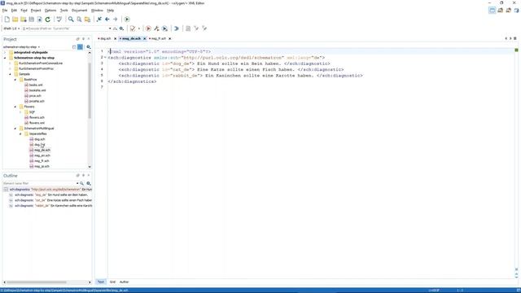Open Outline panel settings gear icon

(x=89, y=183)
